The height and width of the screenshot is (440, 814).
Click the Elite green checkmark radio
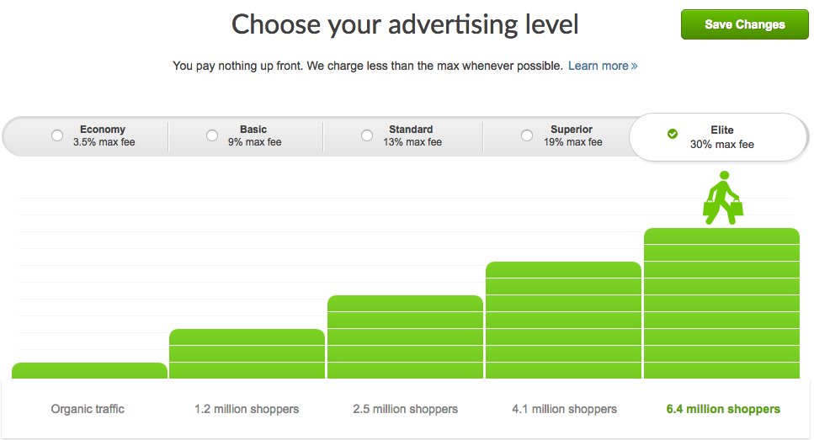[673, 134]
